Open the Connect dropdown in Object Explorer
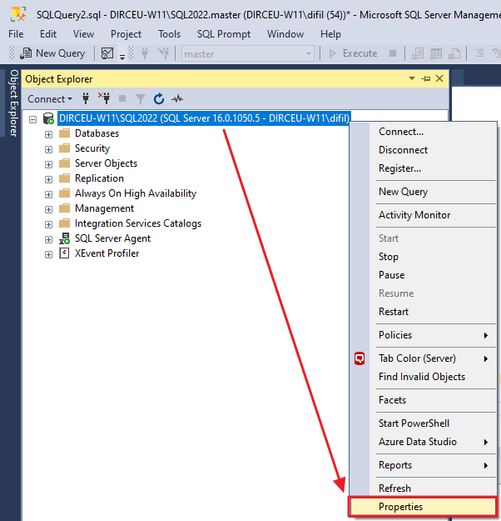Screen dimensions: 501x521 coord(50,99)
